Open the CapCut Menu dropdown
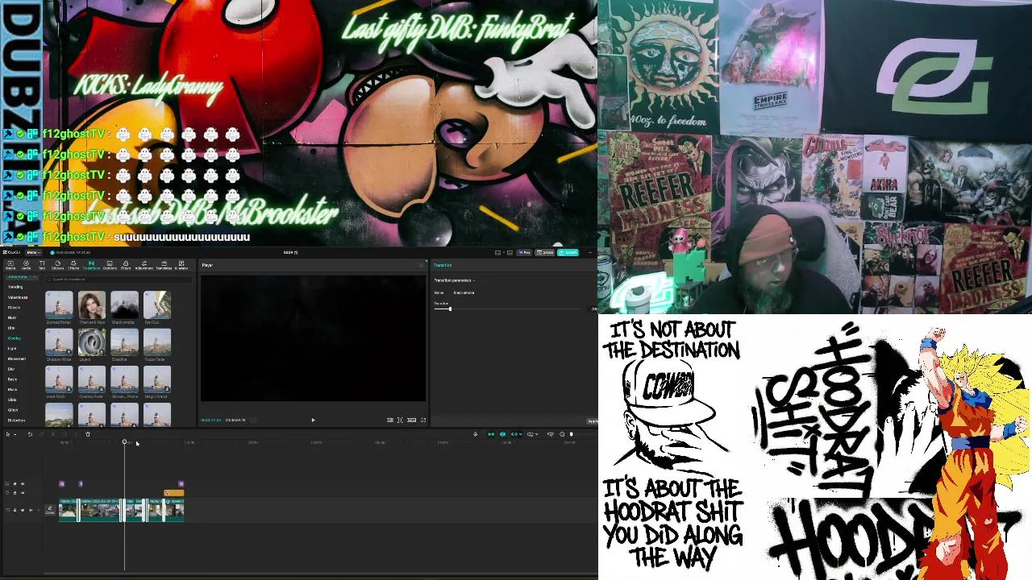 33,252
